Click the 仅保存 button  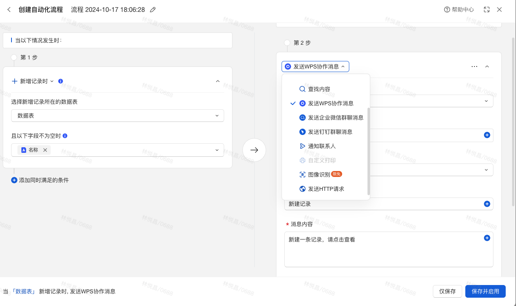(447, 291)
